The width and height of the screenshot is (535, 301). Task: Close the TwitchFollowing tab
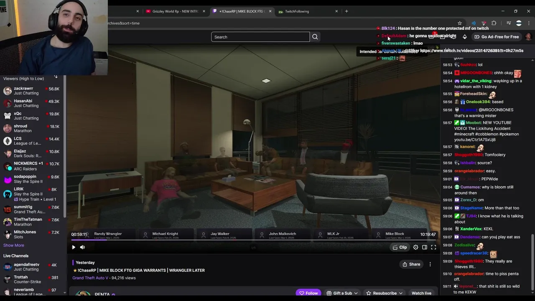[x=336, y=11]
